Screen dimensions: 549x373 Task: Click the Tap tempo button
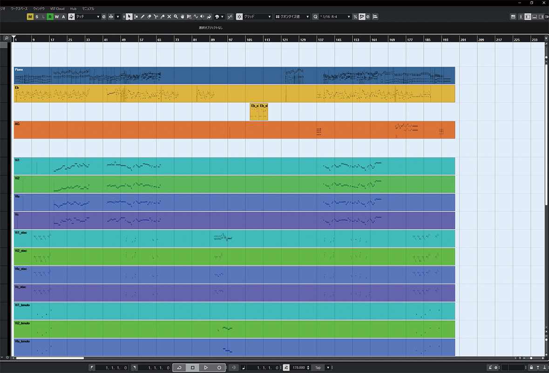pyautogui.click(x=318, y=367)
